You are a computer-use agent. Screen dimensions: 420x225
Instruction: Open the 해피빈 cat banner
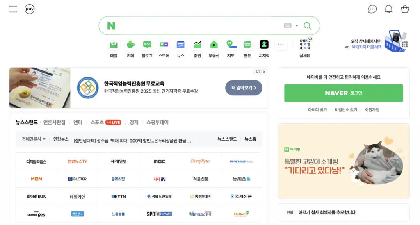click(x=344, y=161)
